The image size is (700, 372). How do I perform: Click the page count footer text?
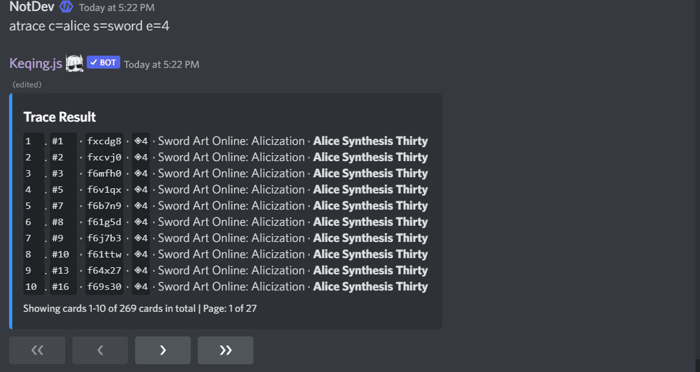coord(140,309)
